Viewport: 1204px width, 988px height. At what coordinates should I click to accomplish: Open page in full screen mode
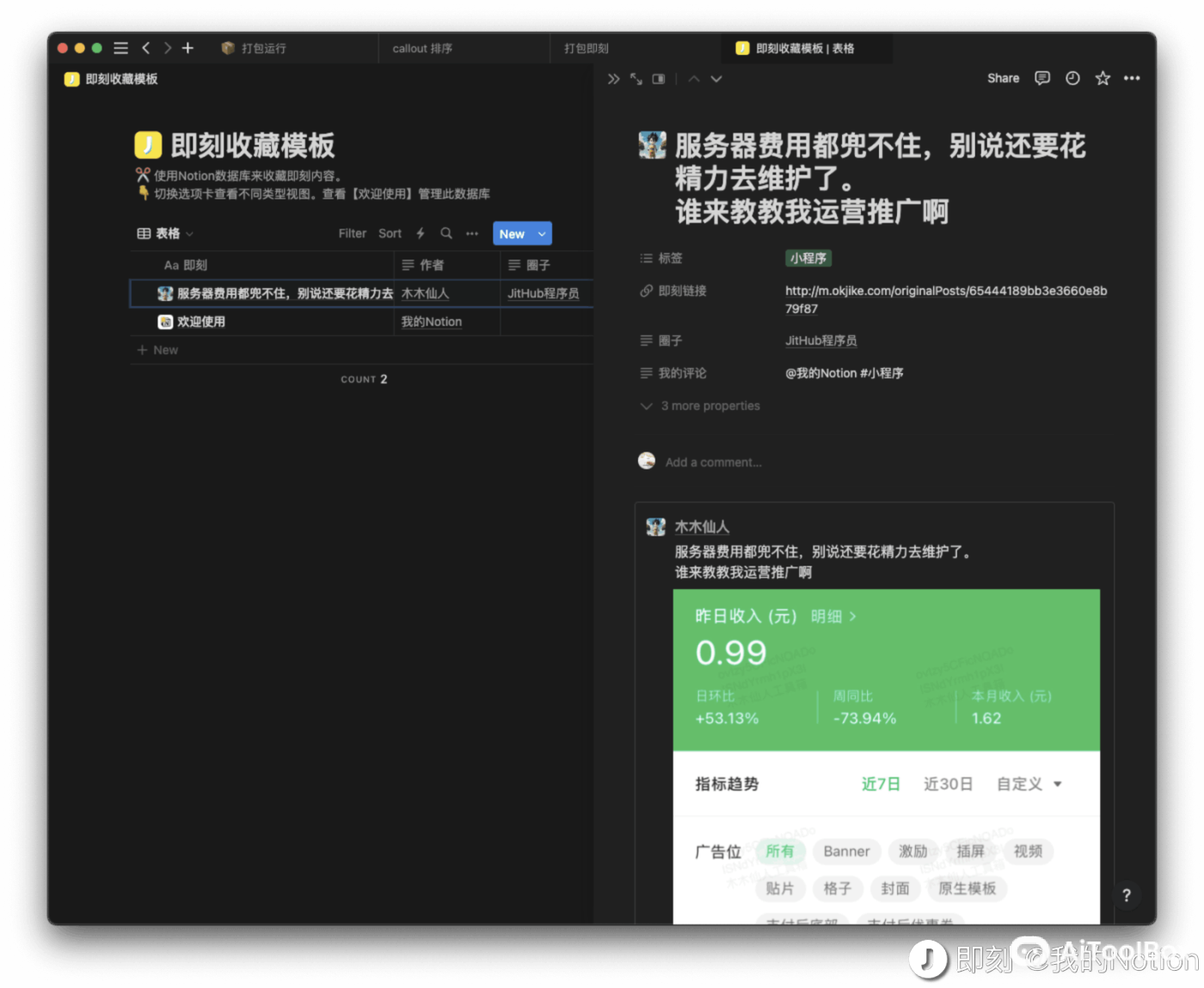click(x=636, y=79)
